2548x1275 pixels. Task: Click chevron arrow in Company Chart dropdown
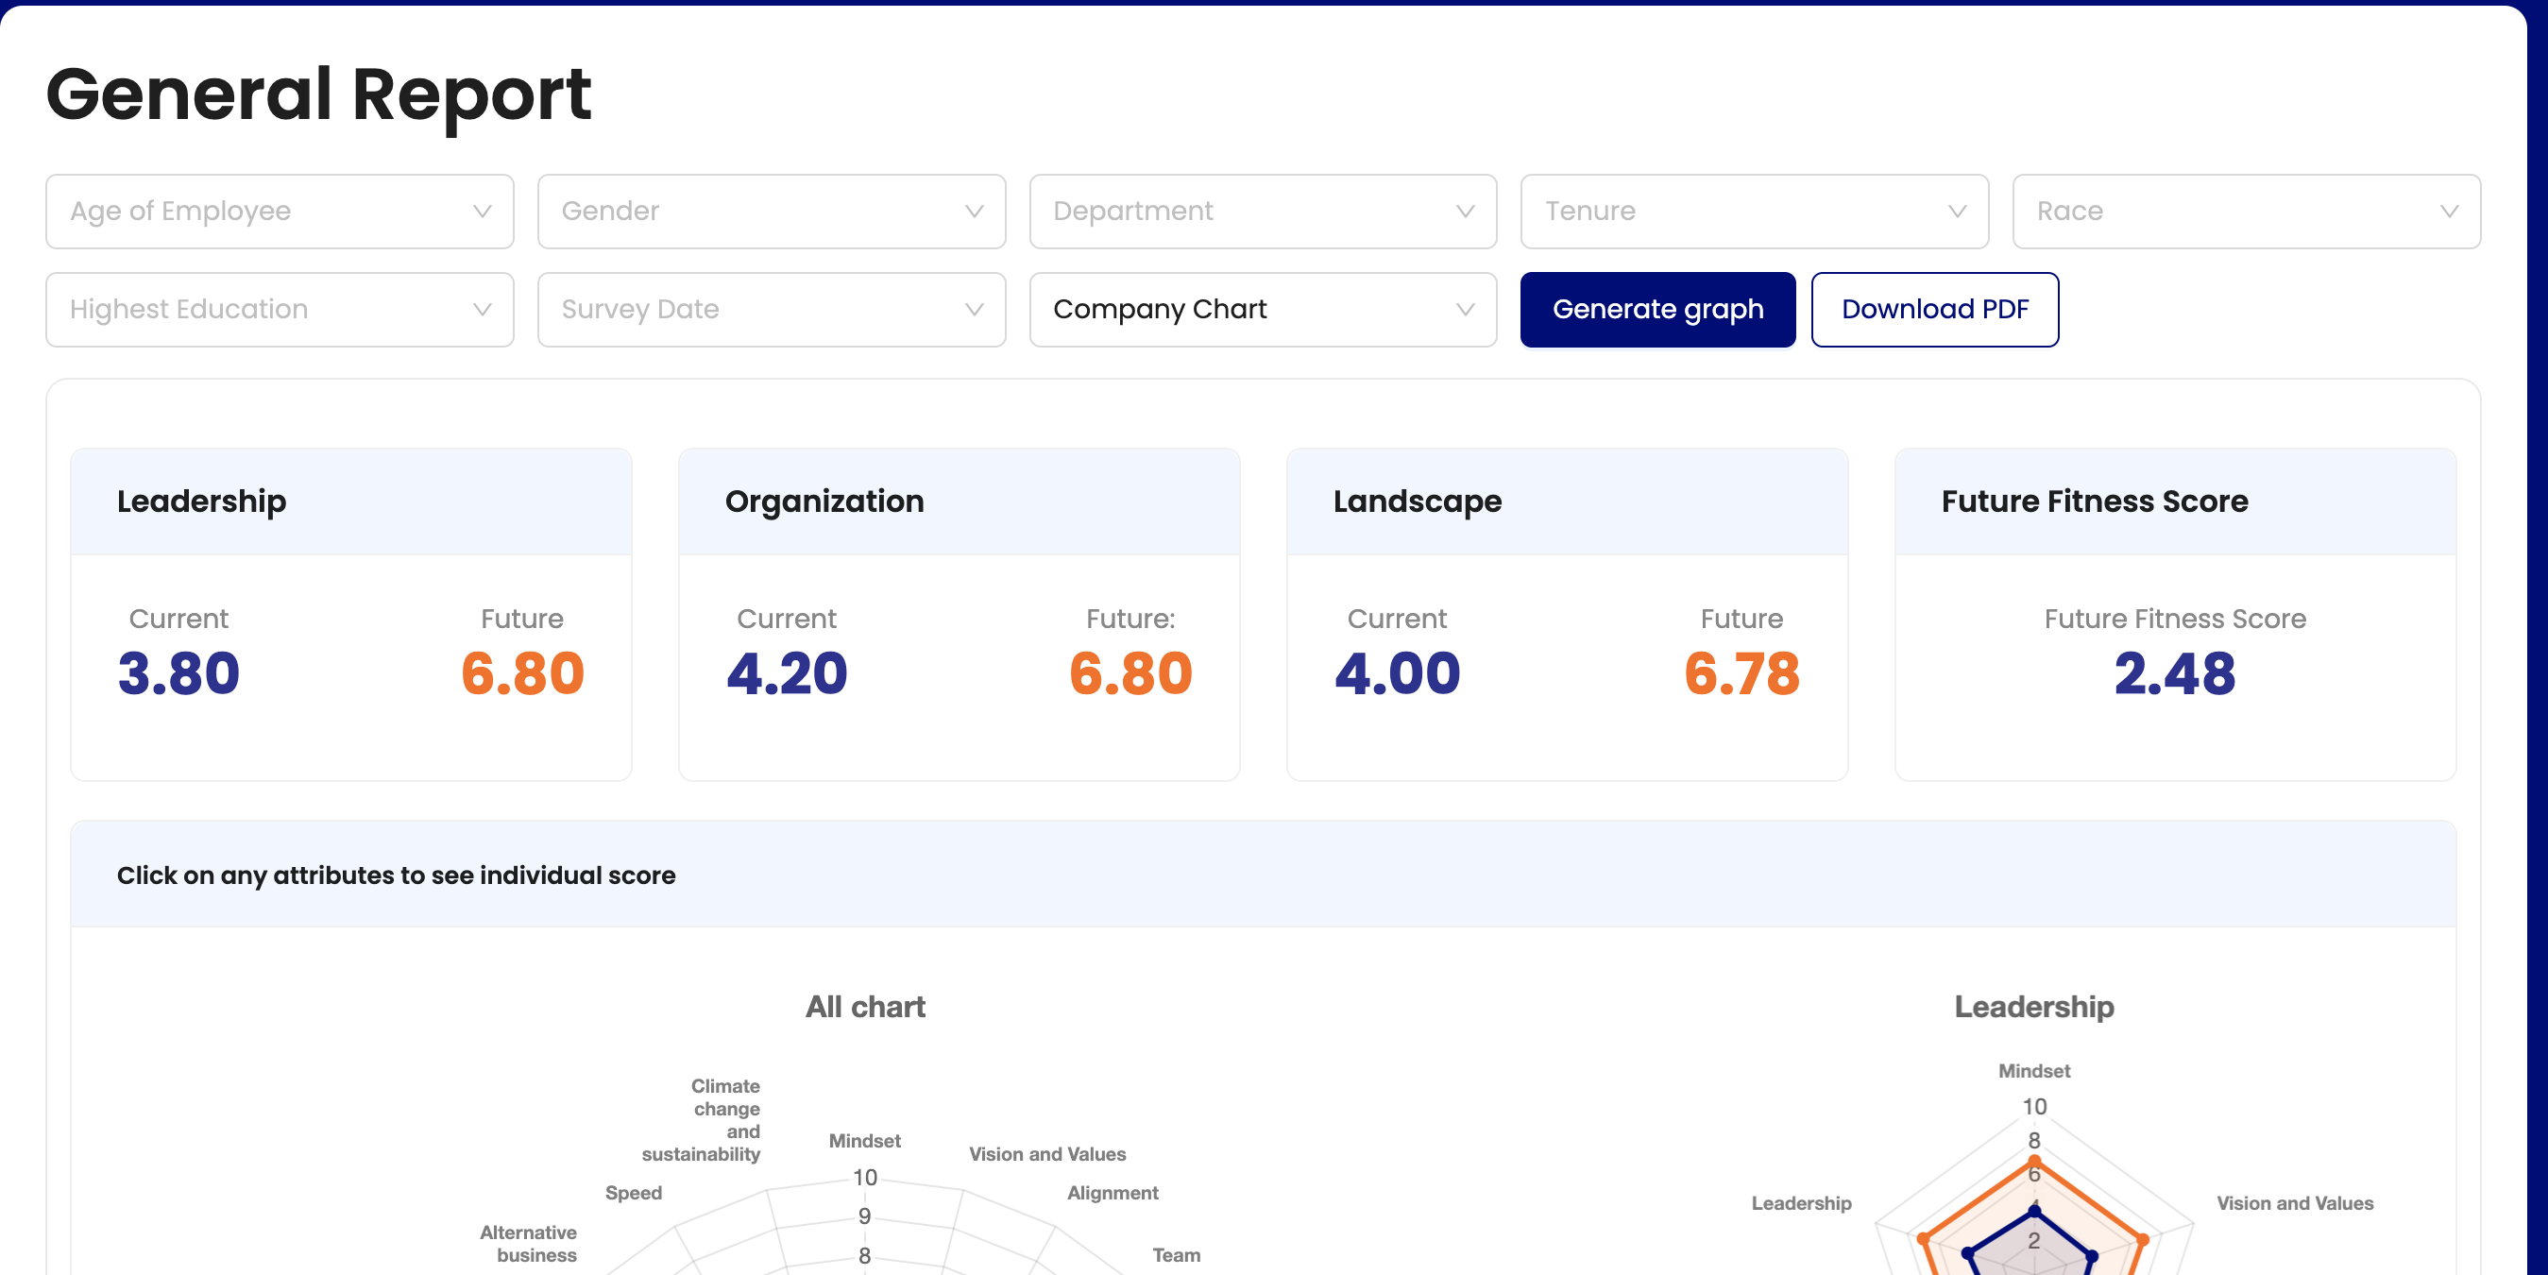1465,309
